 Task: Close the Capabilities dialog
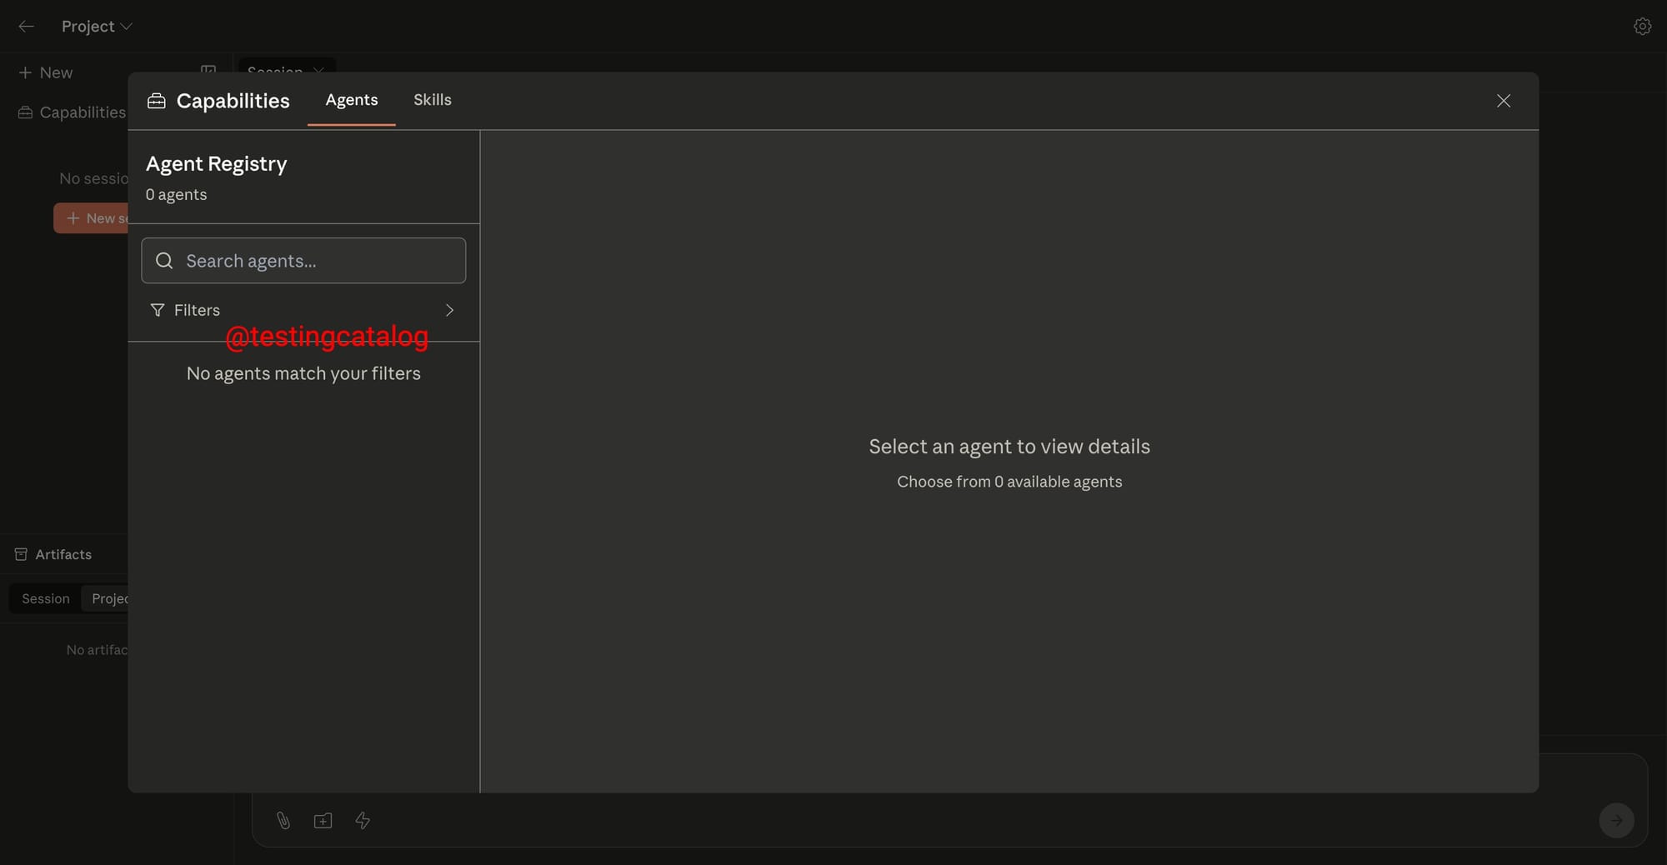pos(1503,101)
